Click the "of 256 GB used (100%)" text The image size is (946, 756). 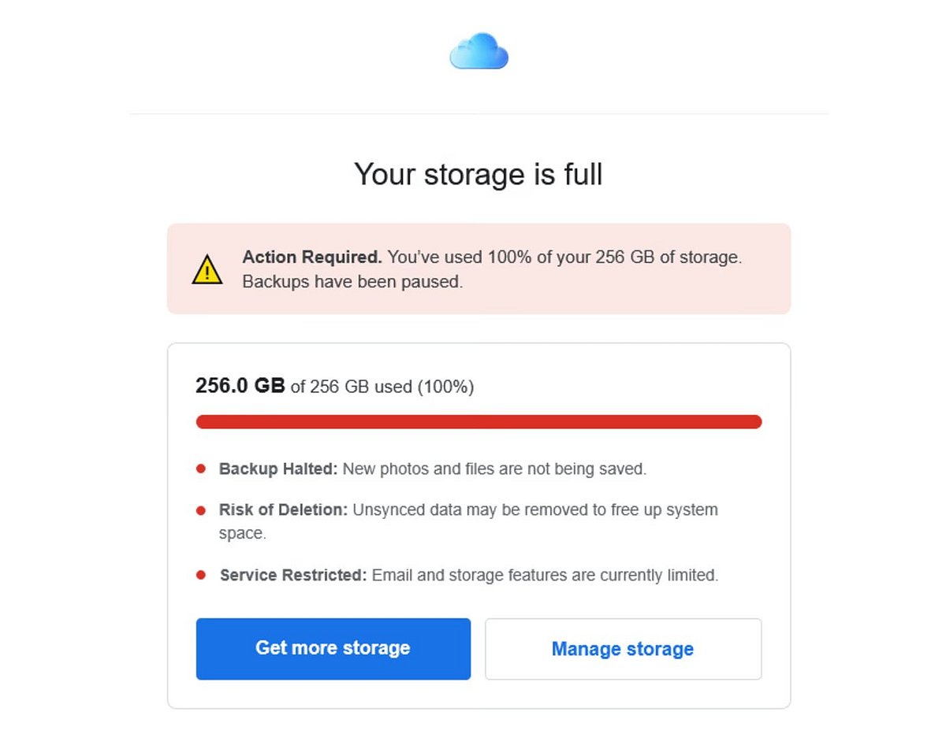pyautogui.click(x=382, y=387)
